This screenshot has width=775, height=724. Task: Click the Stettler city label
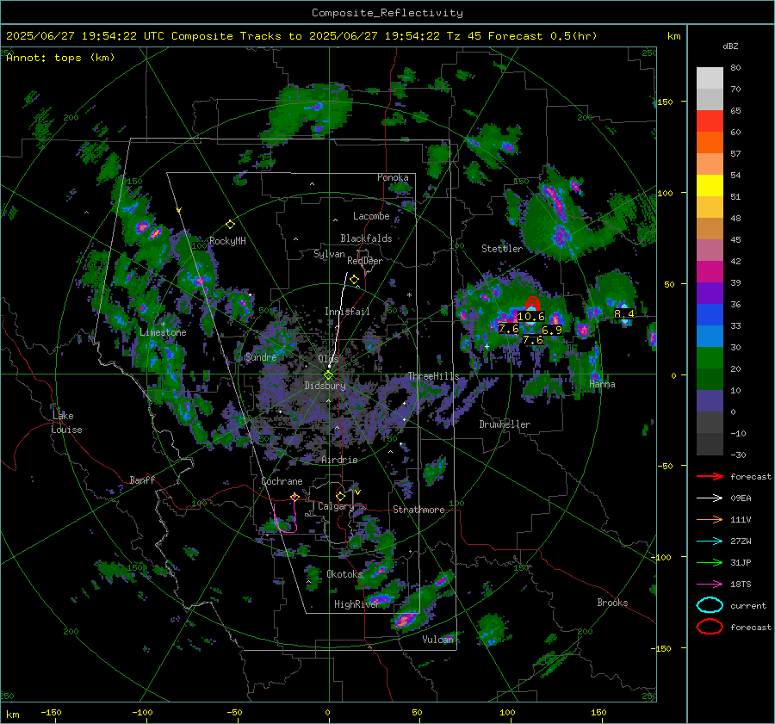pyautogui.click(x=502, y=249)
